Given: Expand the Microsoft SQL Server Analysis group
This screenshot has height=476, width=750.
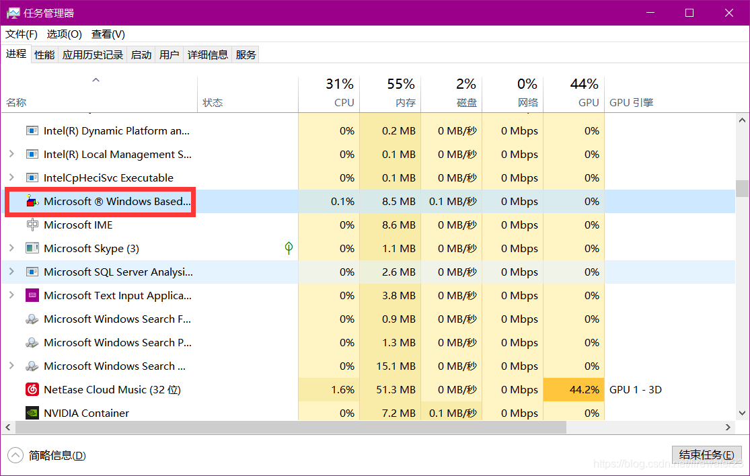Looking at the screenshot, I should (x=11, y=272).
